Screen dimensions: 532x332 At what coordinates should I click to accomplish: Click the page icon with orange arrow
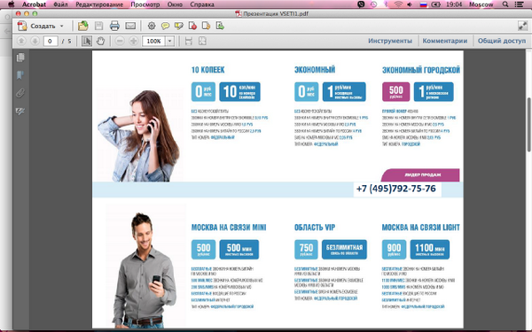click(207, 26)
